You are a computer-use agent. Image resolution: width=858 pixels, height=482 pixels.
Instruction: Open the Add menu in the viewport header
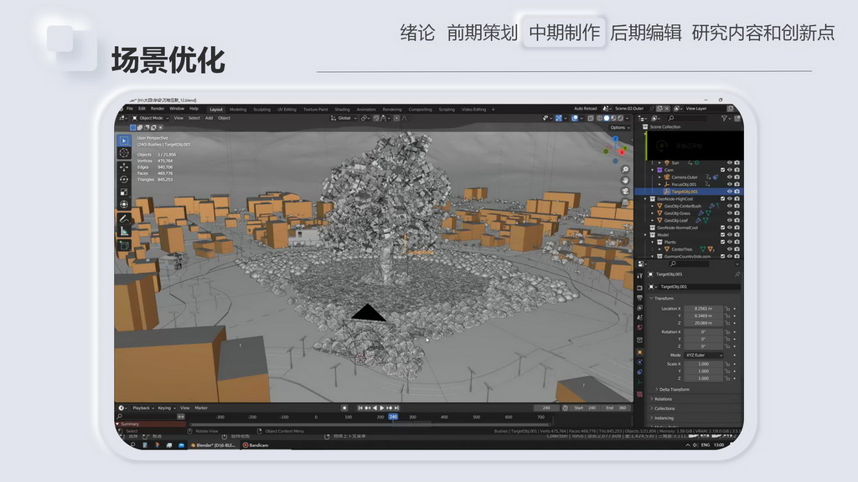[209, 118]
